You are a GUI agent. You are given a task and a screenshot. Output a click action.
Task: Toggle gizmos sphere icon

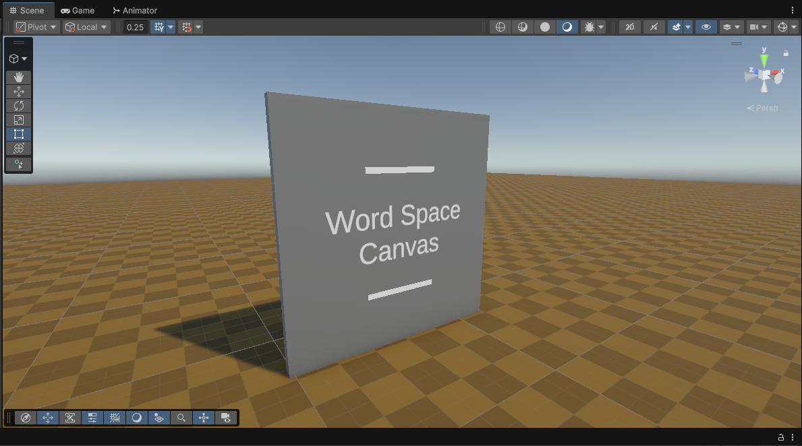[782, 27]
